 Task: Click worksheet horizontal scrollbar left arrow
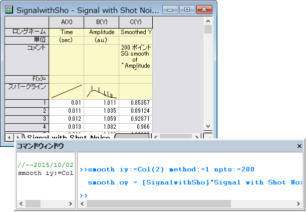(x=156, y=137)
